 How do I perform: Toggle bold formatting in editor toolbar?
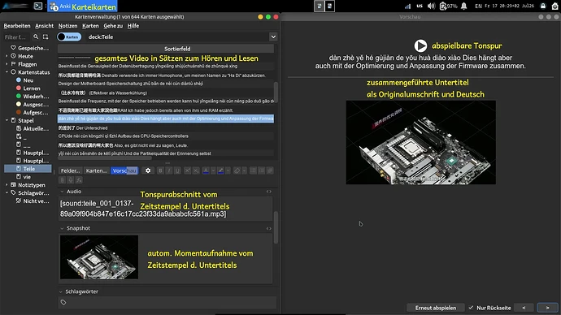[160, 170]
